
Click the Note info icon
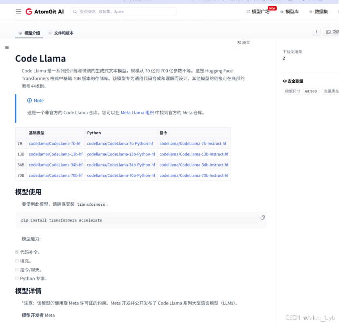(x=29, y=100)
